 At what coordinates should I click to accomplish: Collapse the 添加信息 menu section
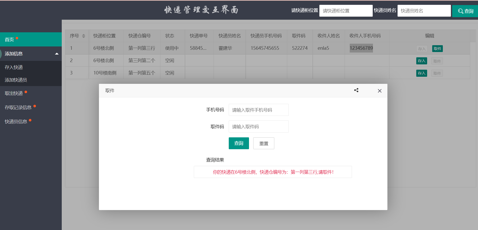pos(57,54)
